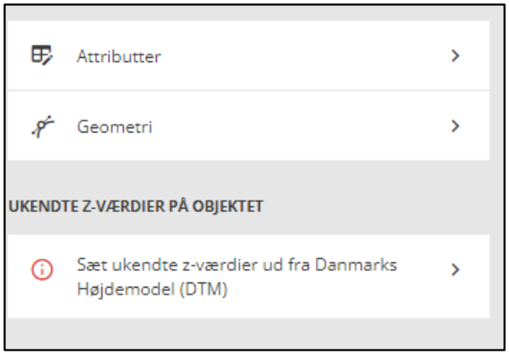Click the 'Attributter' text label

119,57
